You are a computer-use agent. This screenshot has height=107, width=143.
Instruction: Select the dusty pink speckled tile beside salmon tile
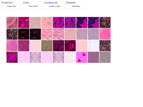(35, 22)
